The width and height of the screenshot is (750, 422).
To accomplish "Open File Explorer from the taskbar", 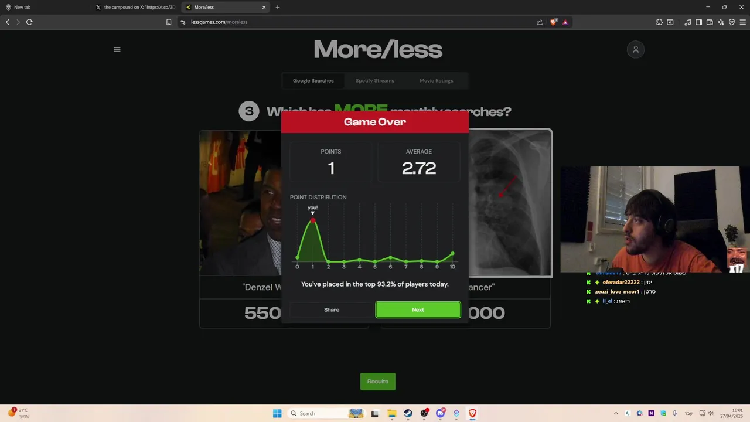I will click(x=391, y=413).
